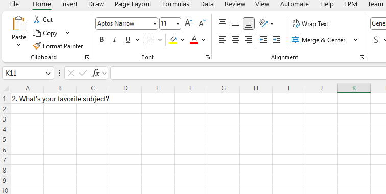Switch to the Draw tab
The height and width of the screenshot is (194, 386).
tap(96, 4)
